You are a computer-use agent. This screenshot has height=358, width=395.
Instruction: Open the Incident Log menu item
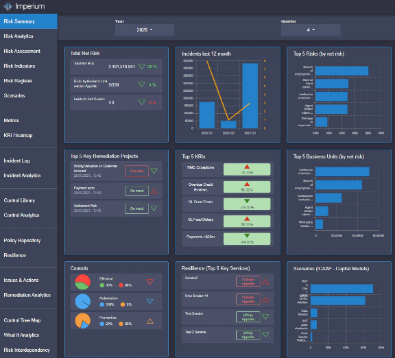click(x=16, y=160)
